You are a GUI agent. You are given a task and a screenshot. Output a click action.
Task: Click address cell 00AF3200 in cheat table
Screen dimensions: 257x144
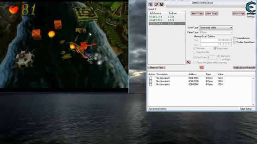click(194, 81)
